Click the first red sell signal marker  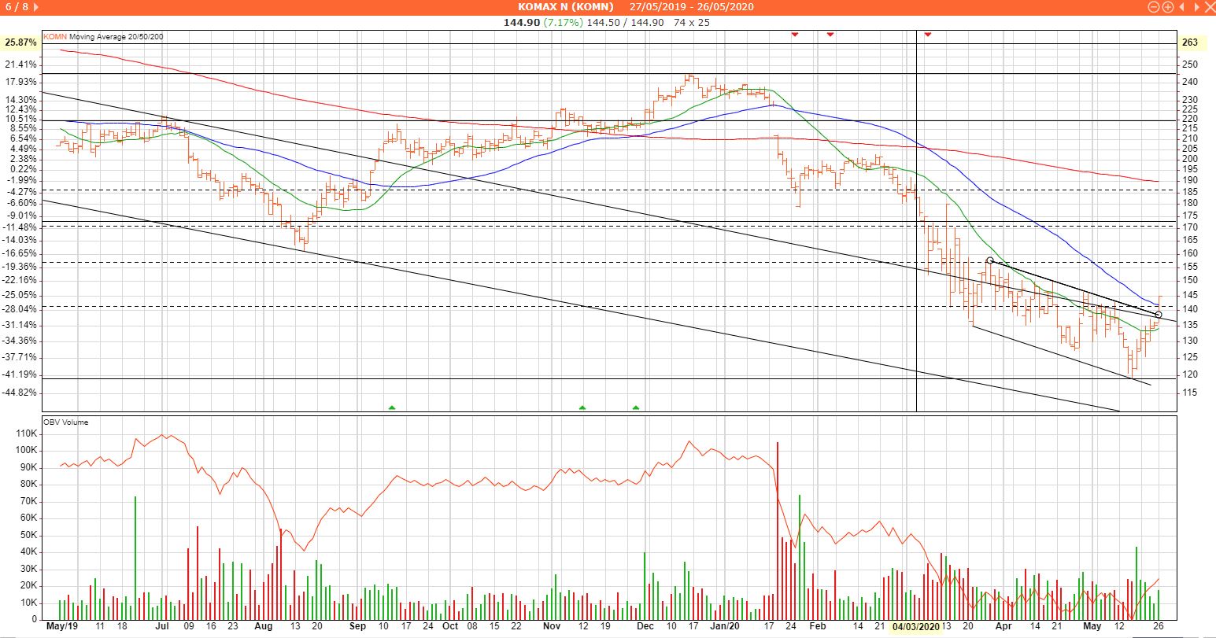tap(795, 35)
